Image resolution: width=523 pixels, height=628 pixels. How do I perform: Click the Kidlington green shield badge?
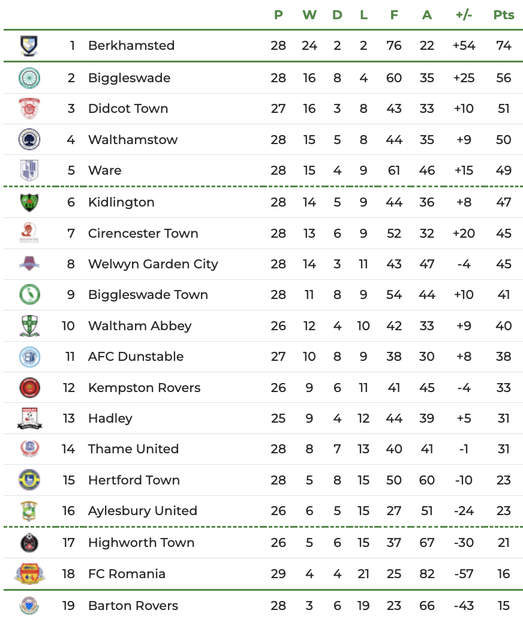coord(29,202)
